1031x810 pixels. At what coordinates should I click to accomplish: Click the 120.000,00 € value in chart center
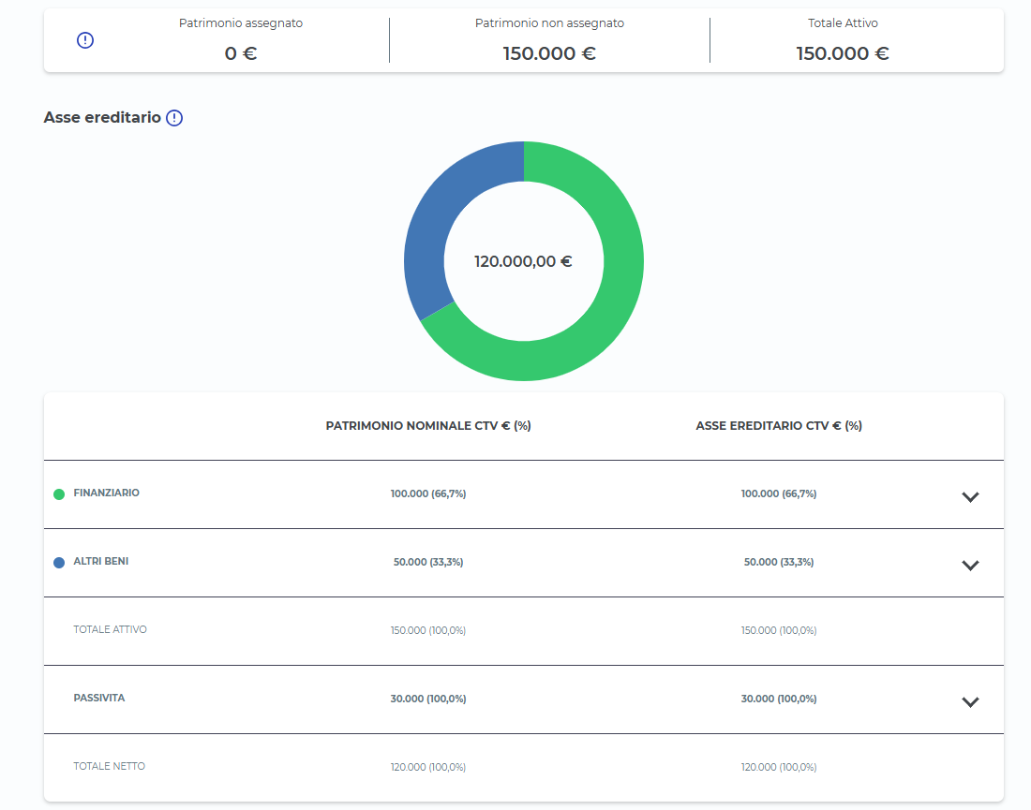523,261
